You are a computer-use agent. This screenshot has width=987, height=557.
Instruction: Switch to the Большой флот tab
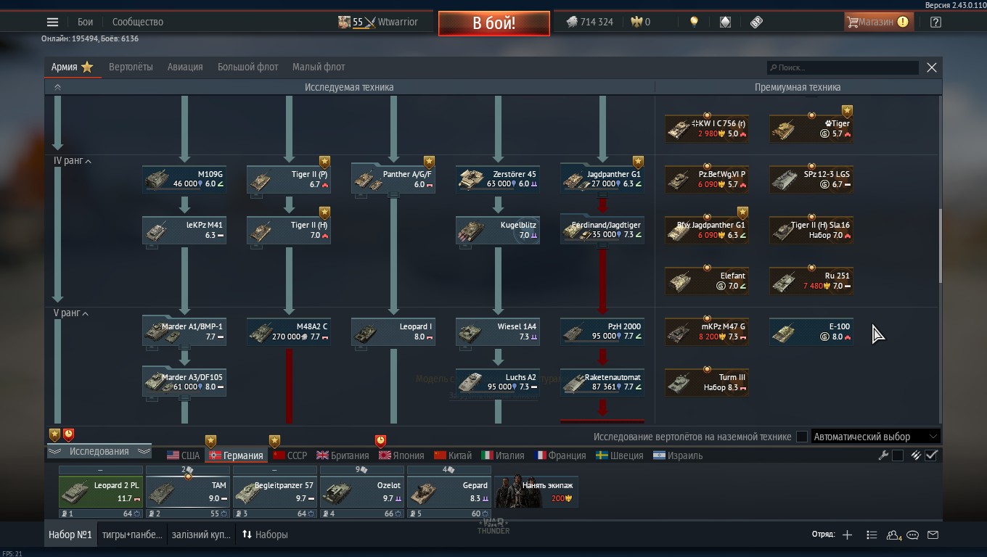pyautogui.click(x=247, y=67)
